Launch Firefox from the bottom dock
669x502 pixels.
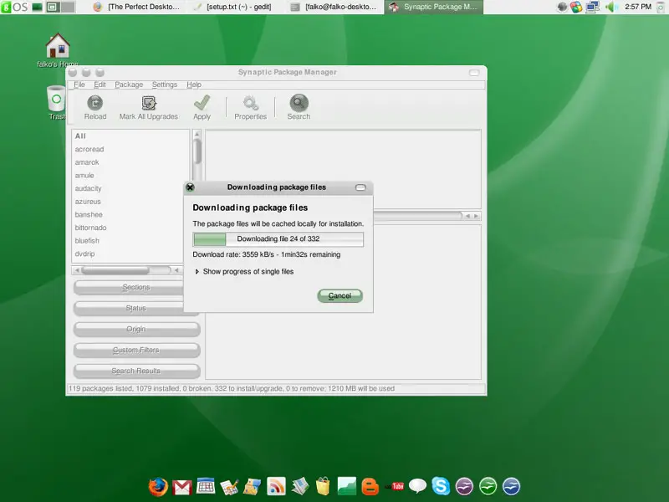tap(158, 486)
